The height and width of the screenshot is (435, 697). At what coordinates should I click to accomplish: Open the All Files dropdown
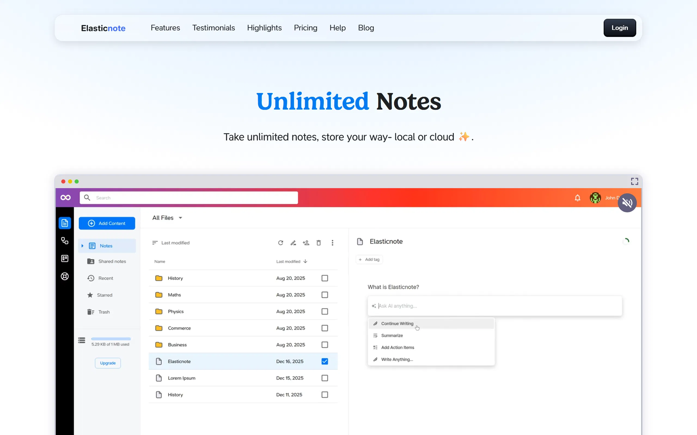tap(167, 217)
